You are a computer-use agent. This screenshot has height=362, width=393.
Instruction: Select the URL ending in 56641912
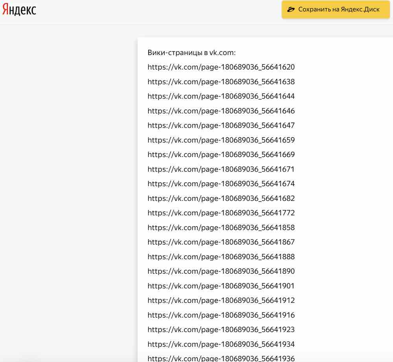coord(221,300)
